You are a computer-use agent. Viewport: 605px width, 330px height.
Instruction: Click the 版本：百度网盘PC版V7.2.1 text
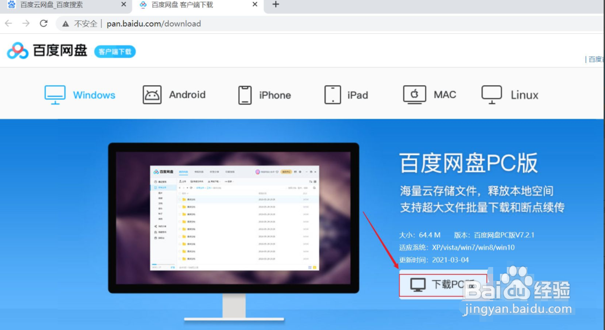[x=494, y=235]
